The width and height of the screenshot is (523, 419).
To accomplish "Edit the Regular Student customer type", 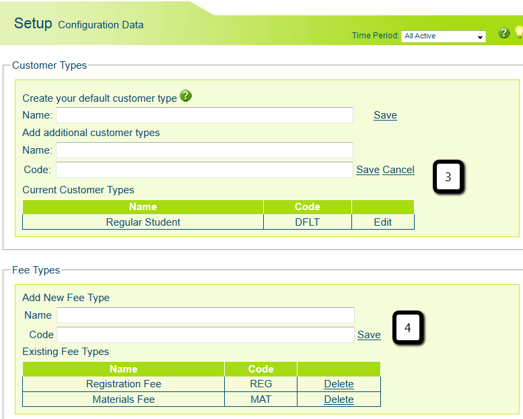I will tap(383, 222).
